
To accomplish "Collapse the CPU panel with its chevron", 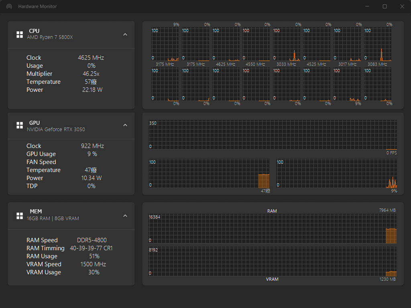I will tap(125, 34).
